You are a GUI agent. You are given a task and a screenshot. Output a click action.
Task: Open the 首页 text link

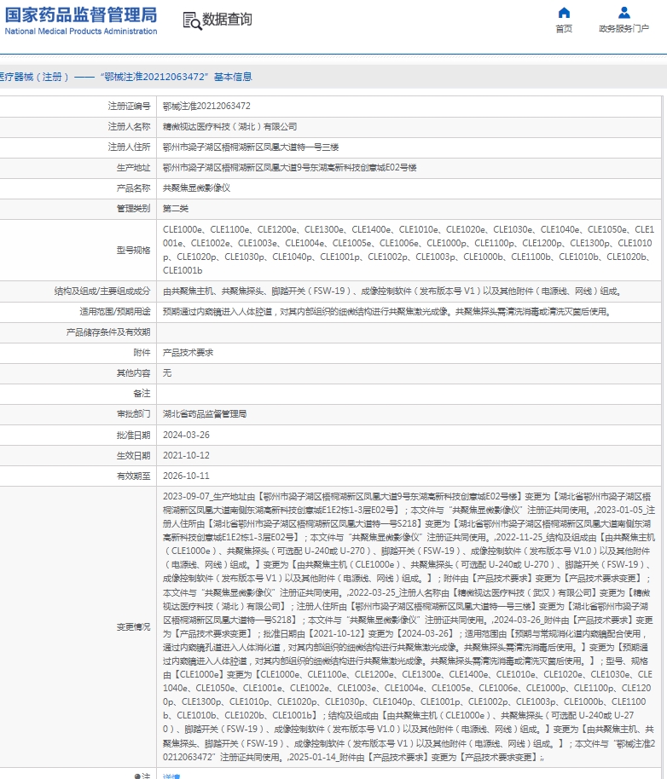click(x=564, y=29)
